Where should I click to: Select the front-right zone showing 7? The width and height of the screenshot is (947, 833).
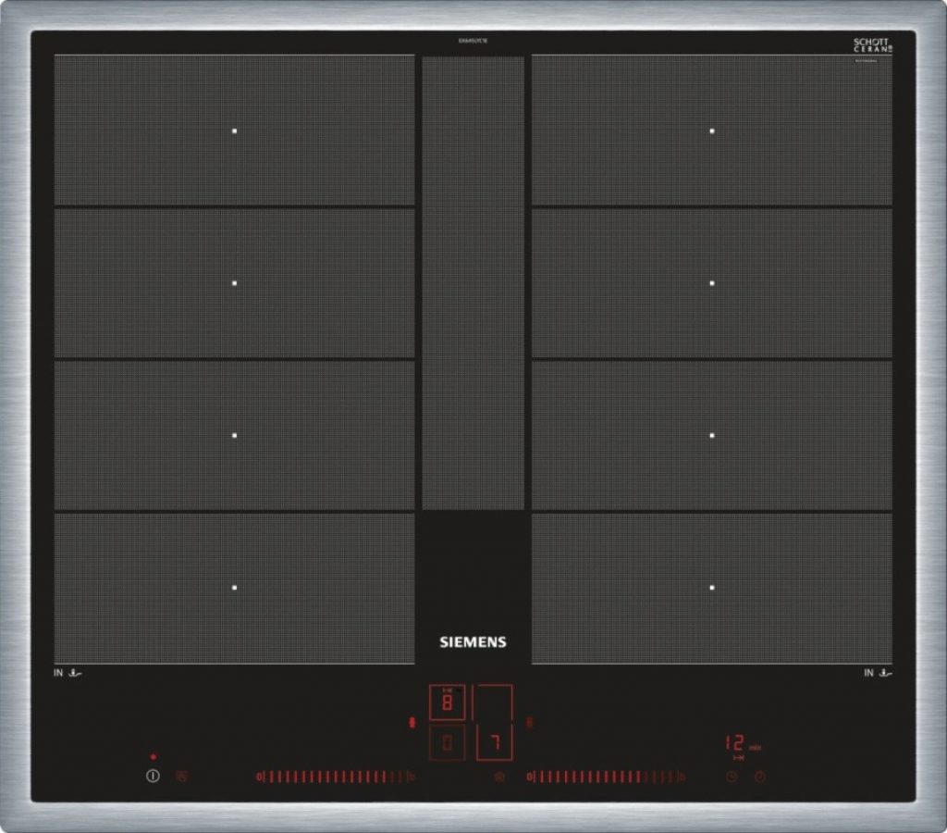click(494, 742)
